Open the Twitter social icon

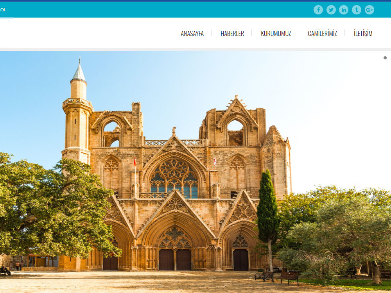pyautogui.click(x=331, y=10)
